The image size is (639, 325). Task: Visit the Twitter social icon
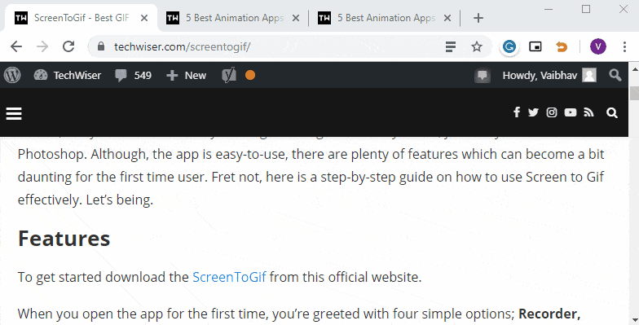click(x=533, y=112)
